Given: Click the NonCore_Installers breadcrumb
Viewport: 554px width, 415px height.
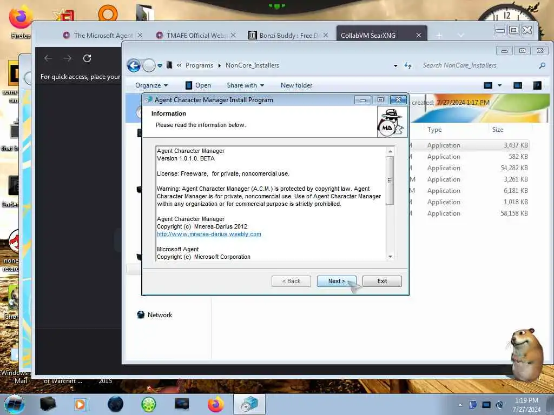Looking at the screenshot, I should tap(252, 65).
